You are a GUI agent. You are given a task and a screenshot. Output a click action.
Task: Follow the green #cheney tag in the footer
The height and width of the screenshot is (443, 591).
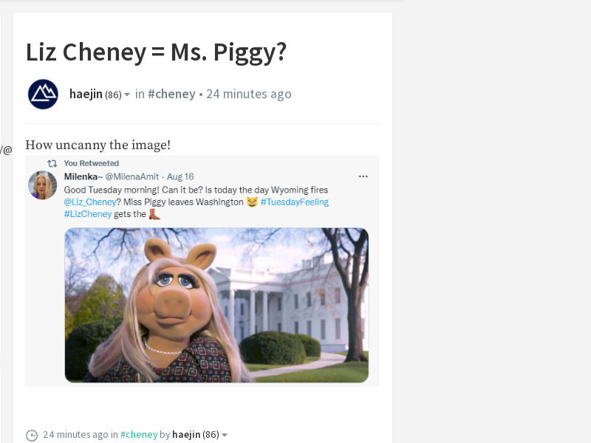click(139, 435)
